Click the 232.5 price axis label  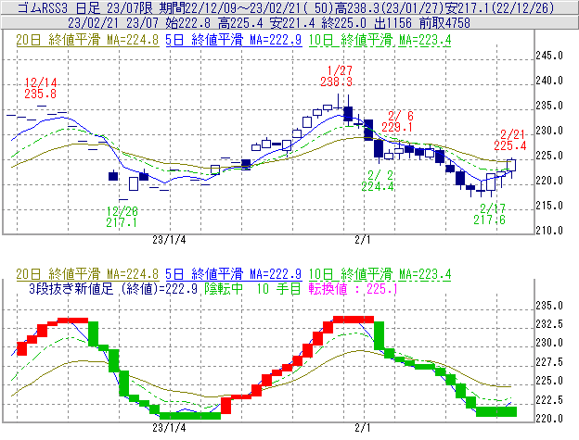(549, 324)
